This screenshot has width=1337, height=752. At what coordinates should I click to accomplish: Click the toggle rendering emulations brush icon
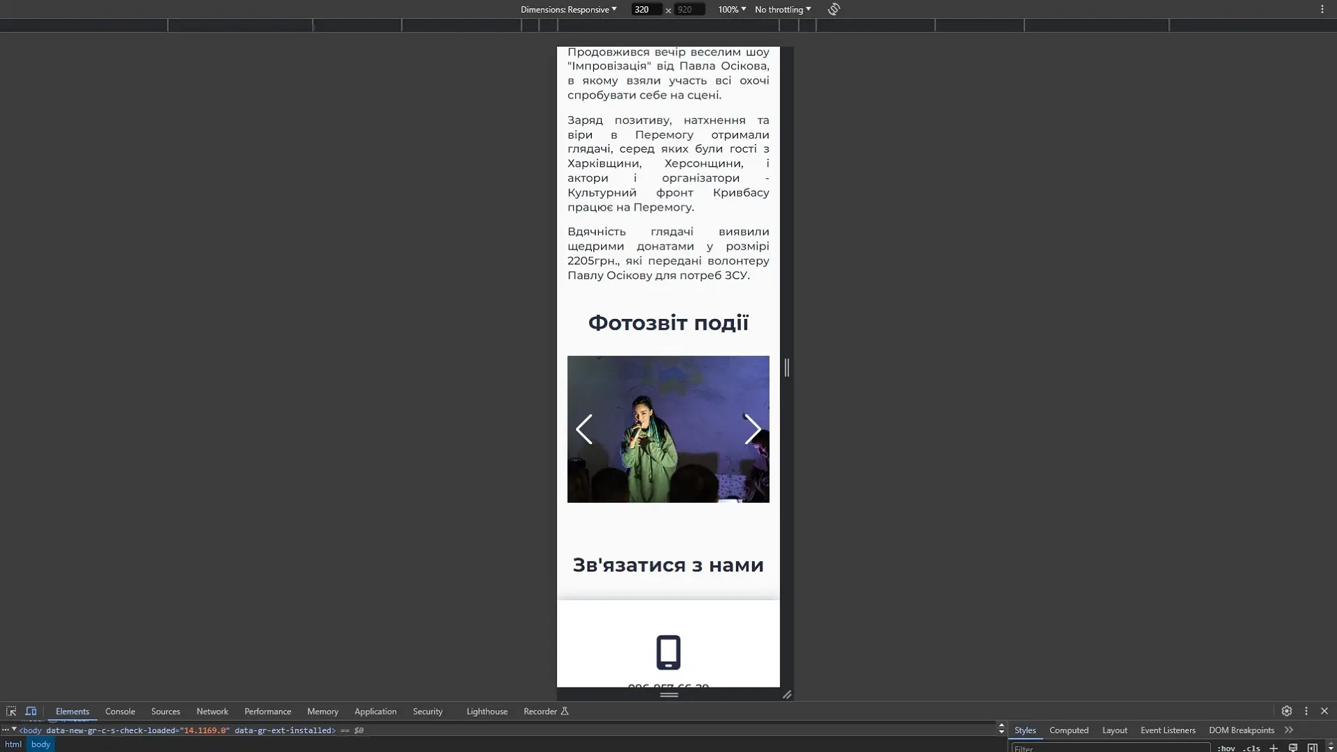tap(1293, 748)
